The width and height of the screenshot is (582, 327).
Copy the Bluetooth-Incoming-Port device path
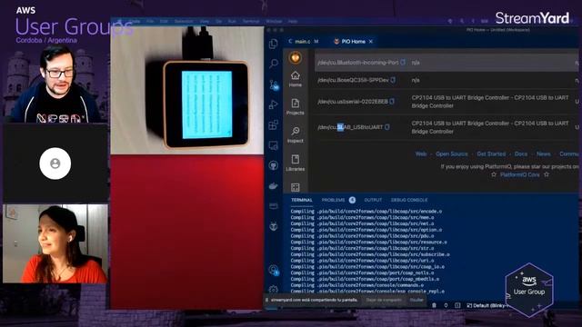(x=403, y=63)
